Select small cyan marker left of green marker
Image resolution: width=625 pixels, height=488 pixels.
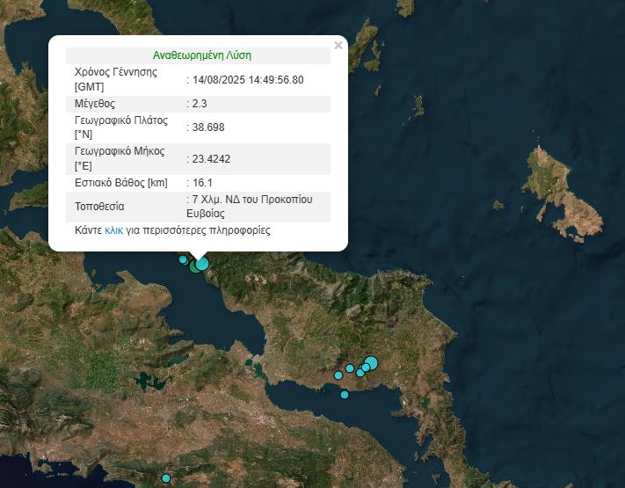183,259
